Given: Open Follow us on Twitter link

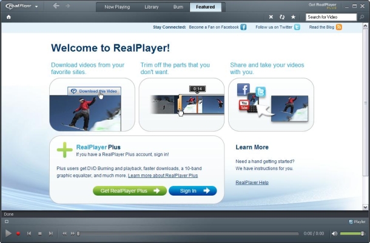Looking at the screenshot, I should pyautogui.click(x=274, y=27).
